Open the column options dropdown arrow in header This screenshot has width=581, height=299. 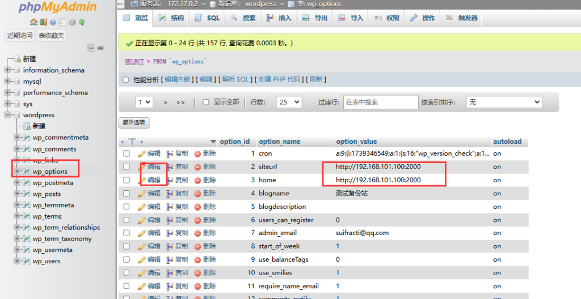pos(213,142)
